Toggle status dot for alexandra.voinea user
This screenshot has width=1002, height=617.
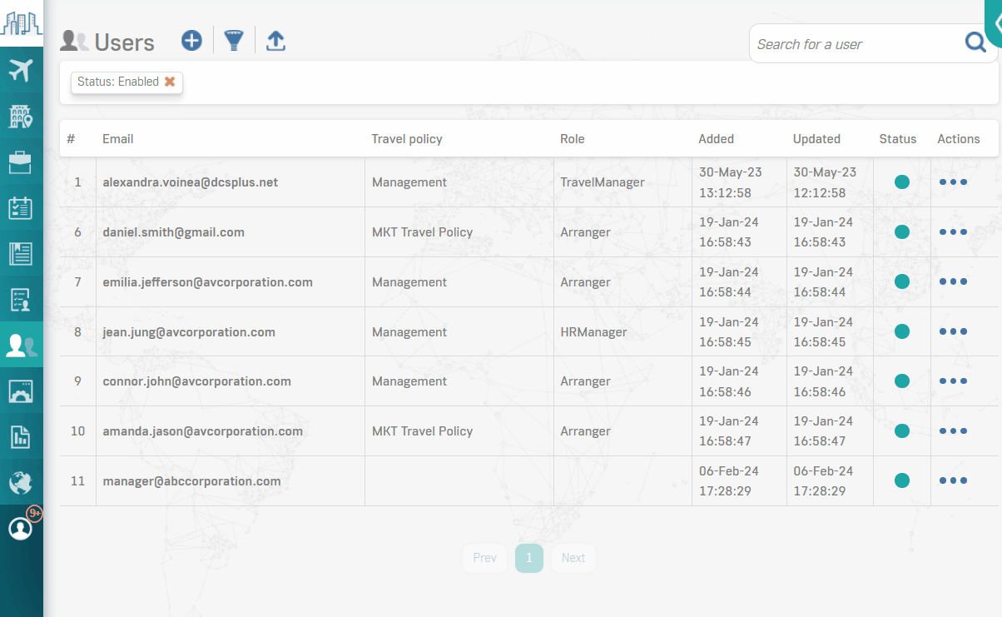click(x=901, y=182)
